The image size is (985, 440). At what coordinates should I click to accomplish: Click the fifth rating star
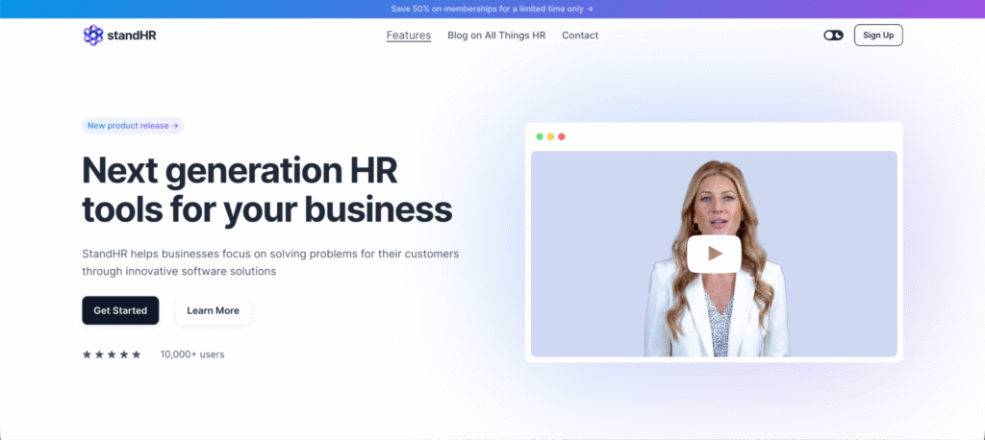pyautogui.click(x=137, y=354)
